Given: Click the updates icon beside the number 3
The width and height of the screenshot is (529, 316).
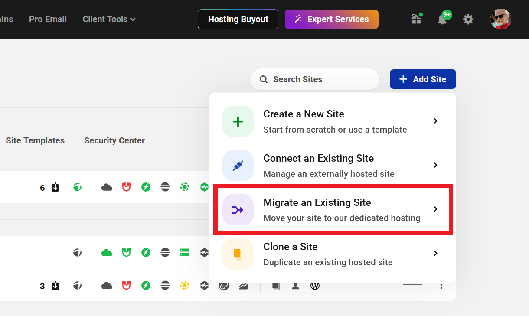Looking at the screenshot, I should tap(55, 286).
